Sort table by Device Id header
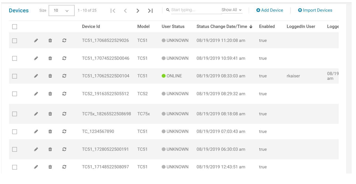This screenshot has height=184, width=356. 91,27
